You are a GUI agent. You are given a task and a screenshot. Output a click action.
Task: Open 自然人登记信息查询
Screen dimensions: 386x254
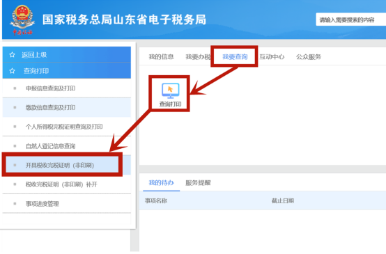[x=67, y=146]
